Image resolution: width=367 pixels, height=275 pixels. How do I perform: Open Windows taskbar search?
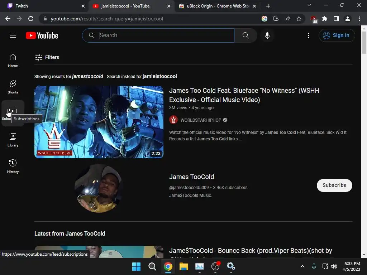tap(152, 266)
